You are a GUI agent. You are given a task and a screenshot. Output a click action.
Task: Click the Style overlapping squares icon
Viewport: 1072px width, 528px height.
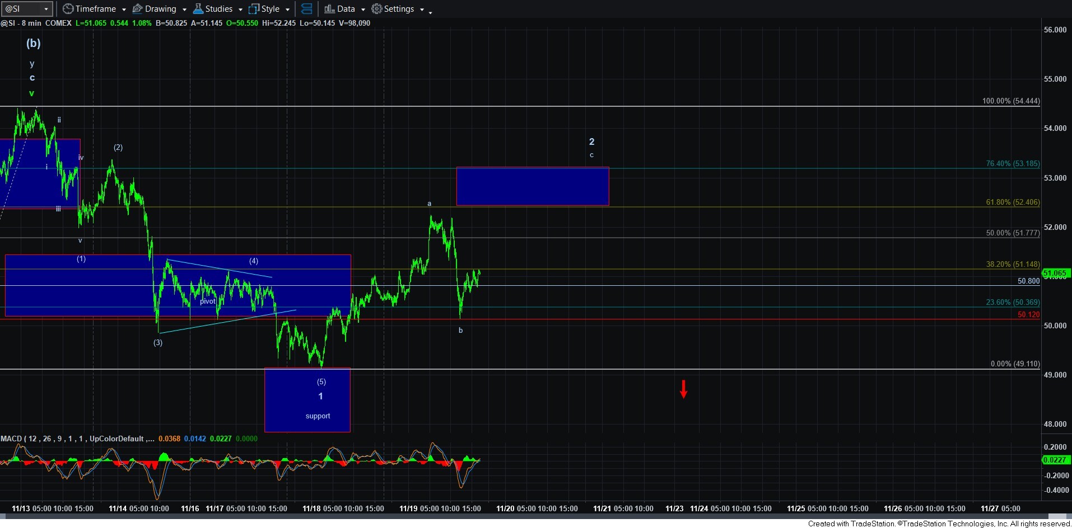pos(254,9)
